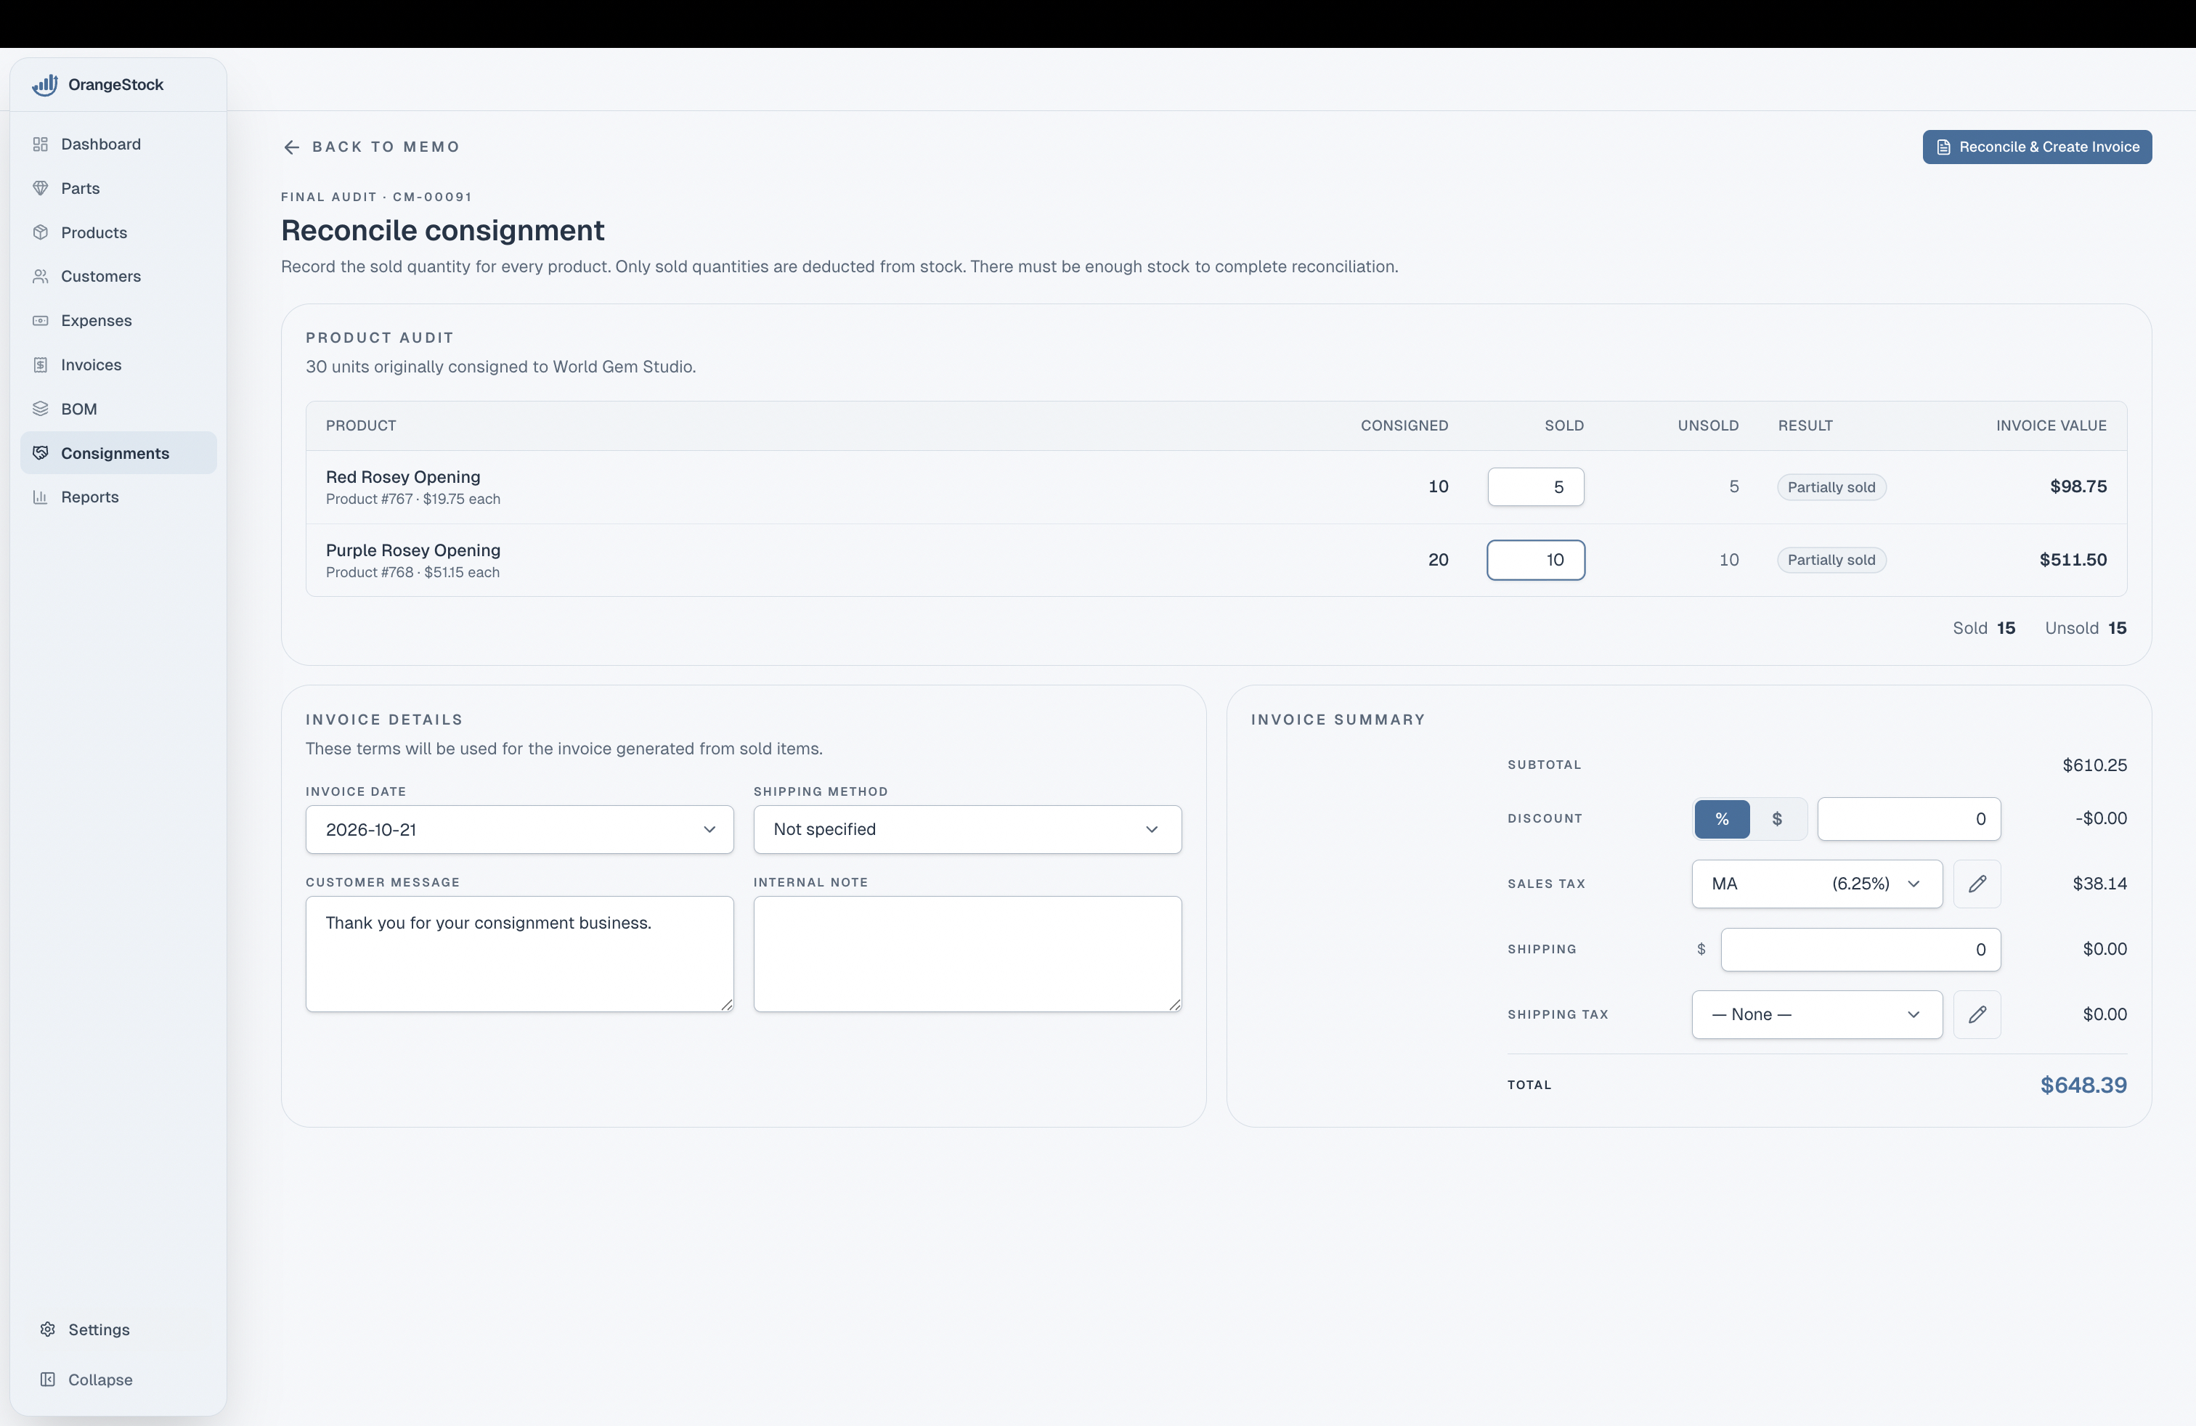Open the Shipping Tax None dropdown
The height and width of the screenshot is (1426, 2196).
pos(1817,1014)
